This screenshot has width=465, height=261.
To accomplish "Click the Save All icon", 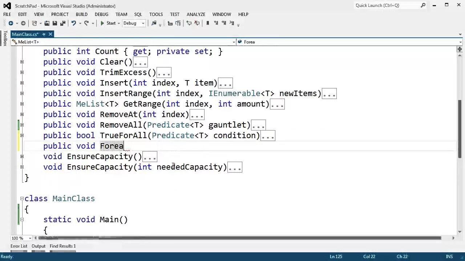I will (62, 23).
